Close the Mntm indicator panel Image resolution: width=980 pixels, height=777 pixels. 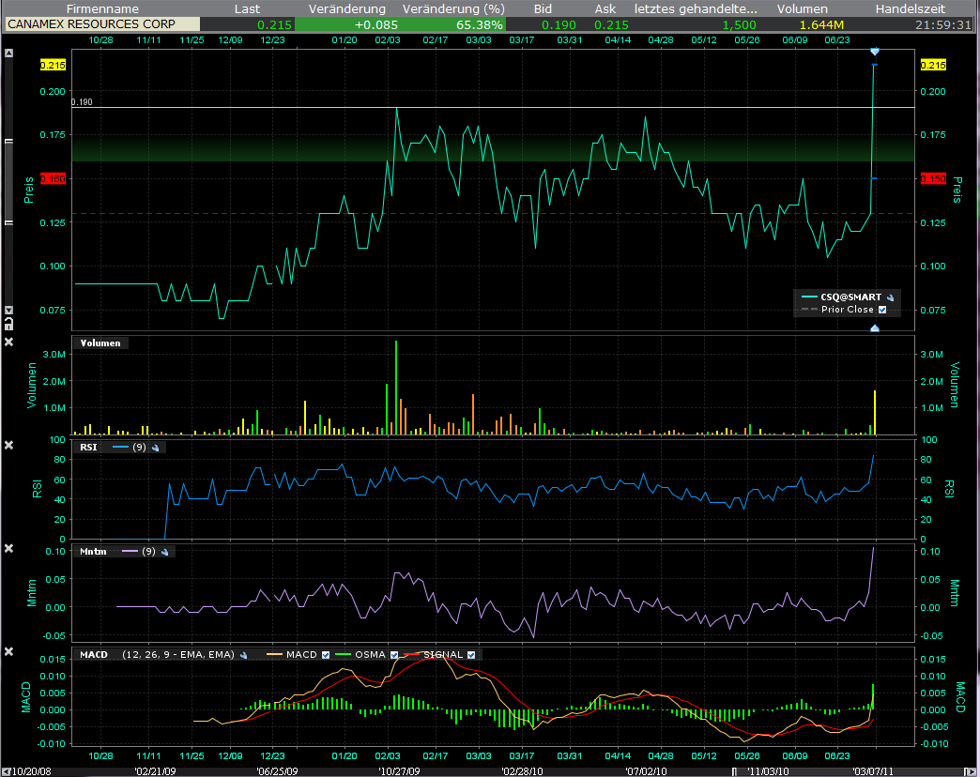click(9, 549)
